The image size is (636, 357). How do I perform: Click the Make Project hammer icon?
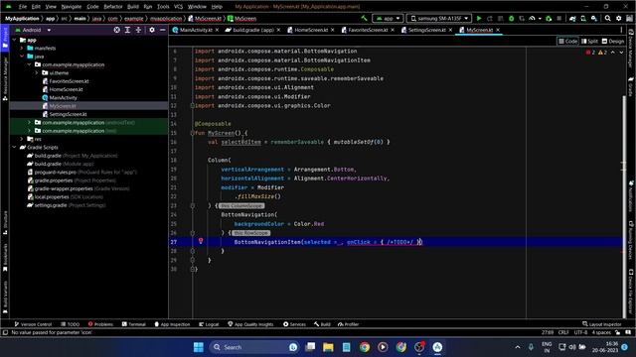click(x=364, y=18)
